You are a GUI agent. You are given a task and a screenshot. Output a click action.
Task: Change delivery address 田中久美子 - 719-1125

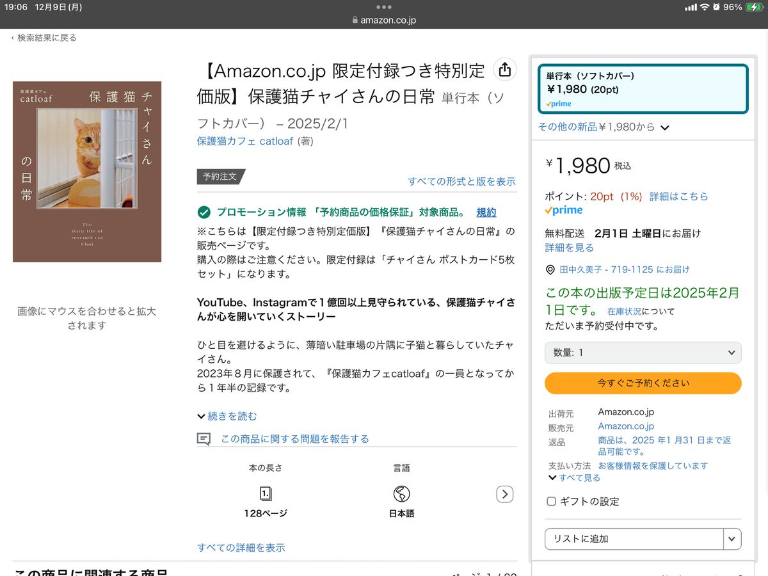click(625, 269)
